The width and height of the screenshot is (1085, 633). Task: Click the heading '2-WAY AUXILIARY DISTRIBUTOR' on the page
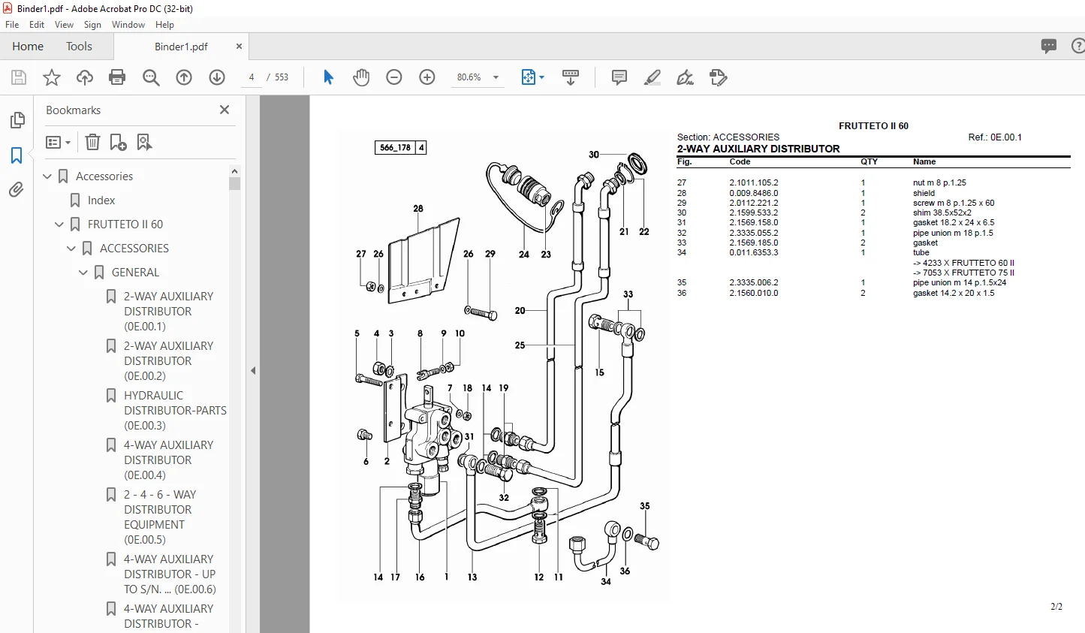click(758, 149)
